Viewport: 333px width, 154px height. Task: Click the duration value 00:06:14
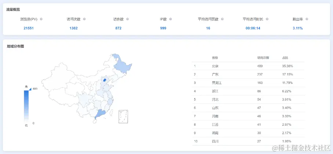253,28
